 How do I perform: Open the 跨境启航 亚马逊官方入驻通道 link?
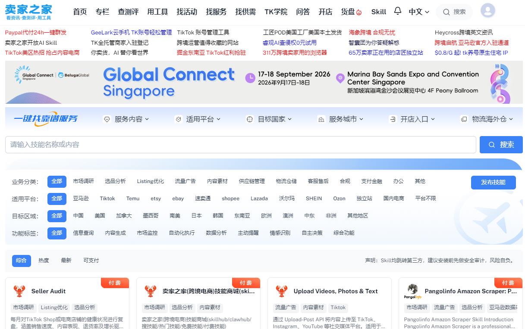[x=472, y=43]
